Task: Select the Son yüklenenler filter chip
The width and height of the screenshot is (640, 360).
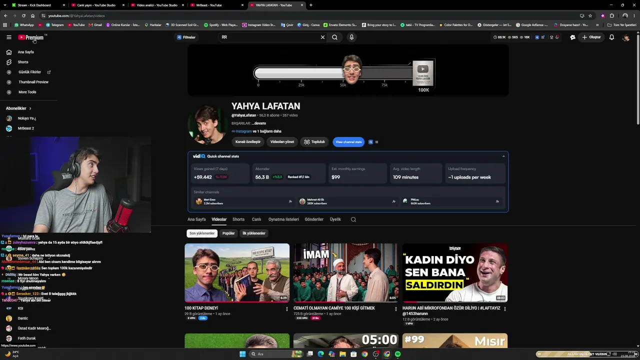Action: coord(202,233)
